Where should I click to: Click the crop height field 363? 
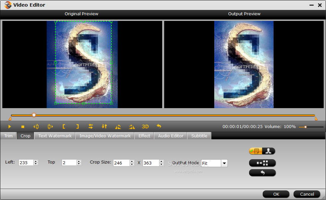click(151, 163)
